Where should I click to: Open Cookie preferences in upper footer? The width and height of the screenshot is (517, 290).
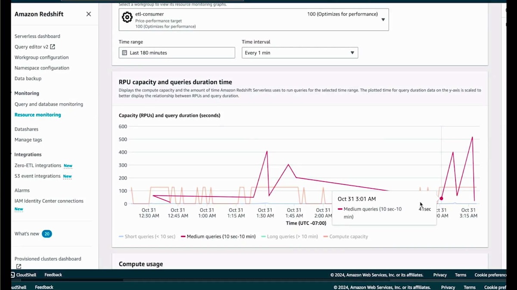[491, 275]
